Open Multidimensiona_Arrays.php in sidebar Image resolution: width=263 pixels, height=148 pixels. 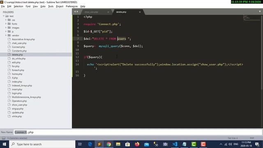click(26, 97)
